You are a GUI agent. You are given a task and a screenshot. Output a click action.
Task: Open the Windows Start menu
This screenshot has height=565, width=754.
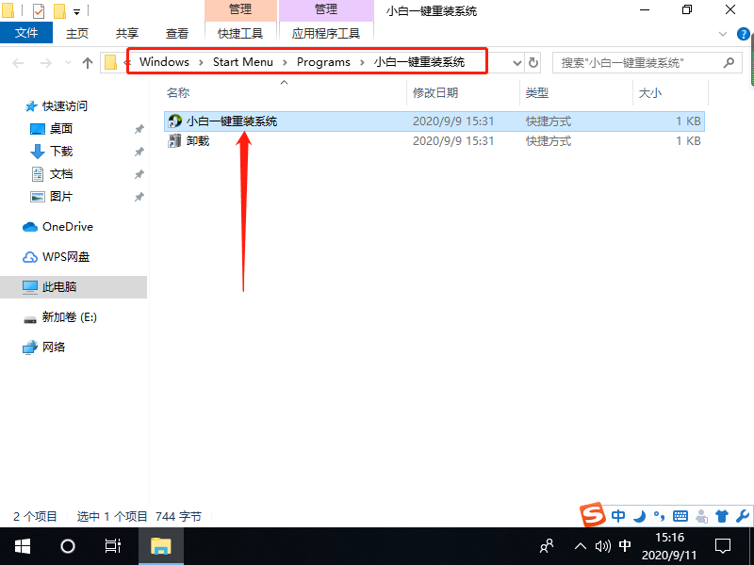coord(22,546)
